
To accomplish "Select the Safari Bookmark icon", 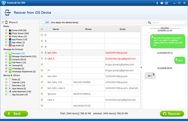I will (x=10, y=92).
